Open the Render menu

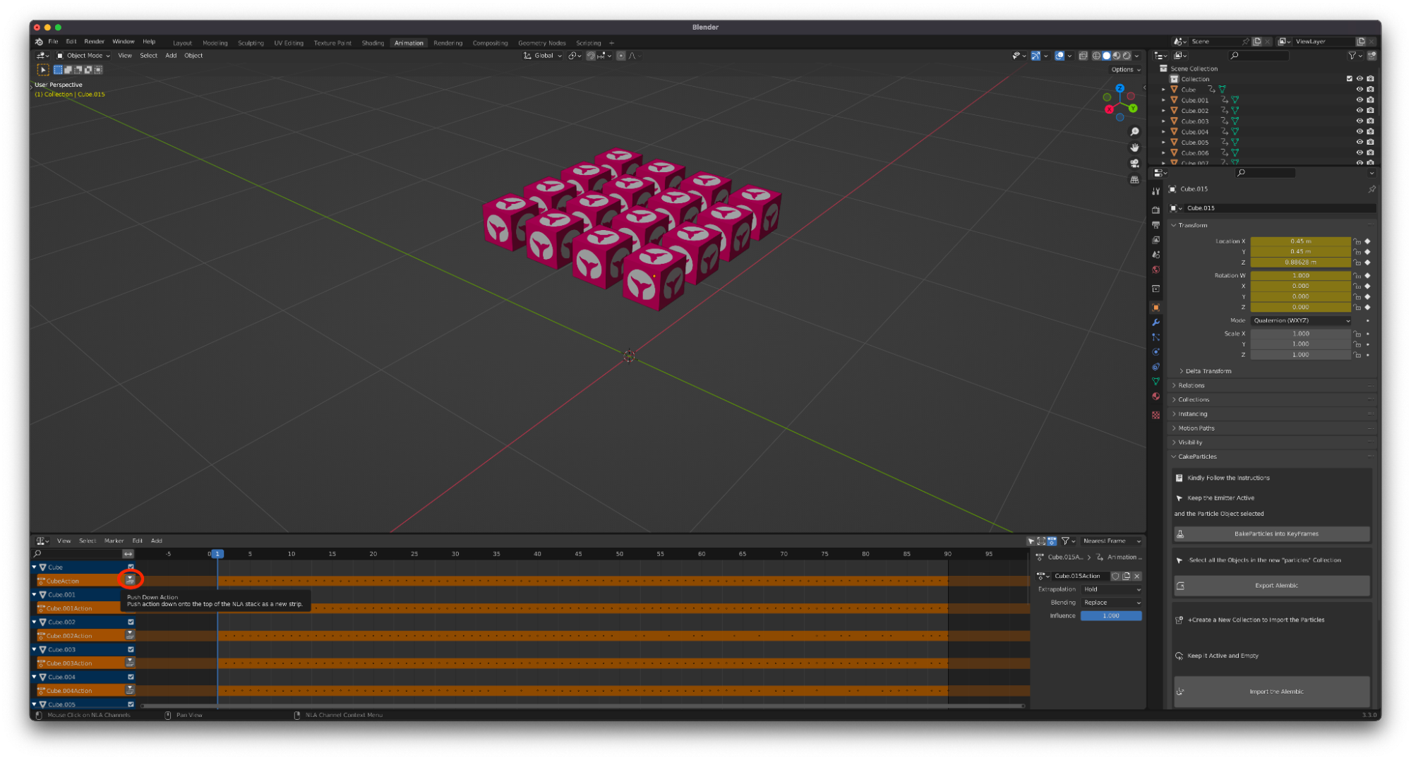pos(94,42)
